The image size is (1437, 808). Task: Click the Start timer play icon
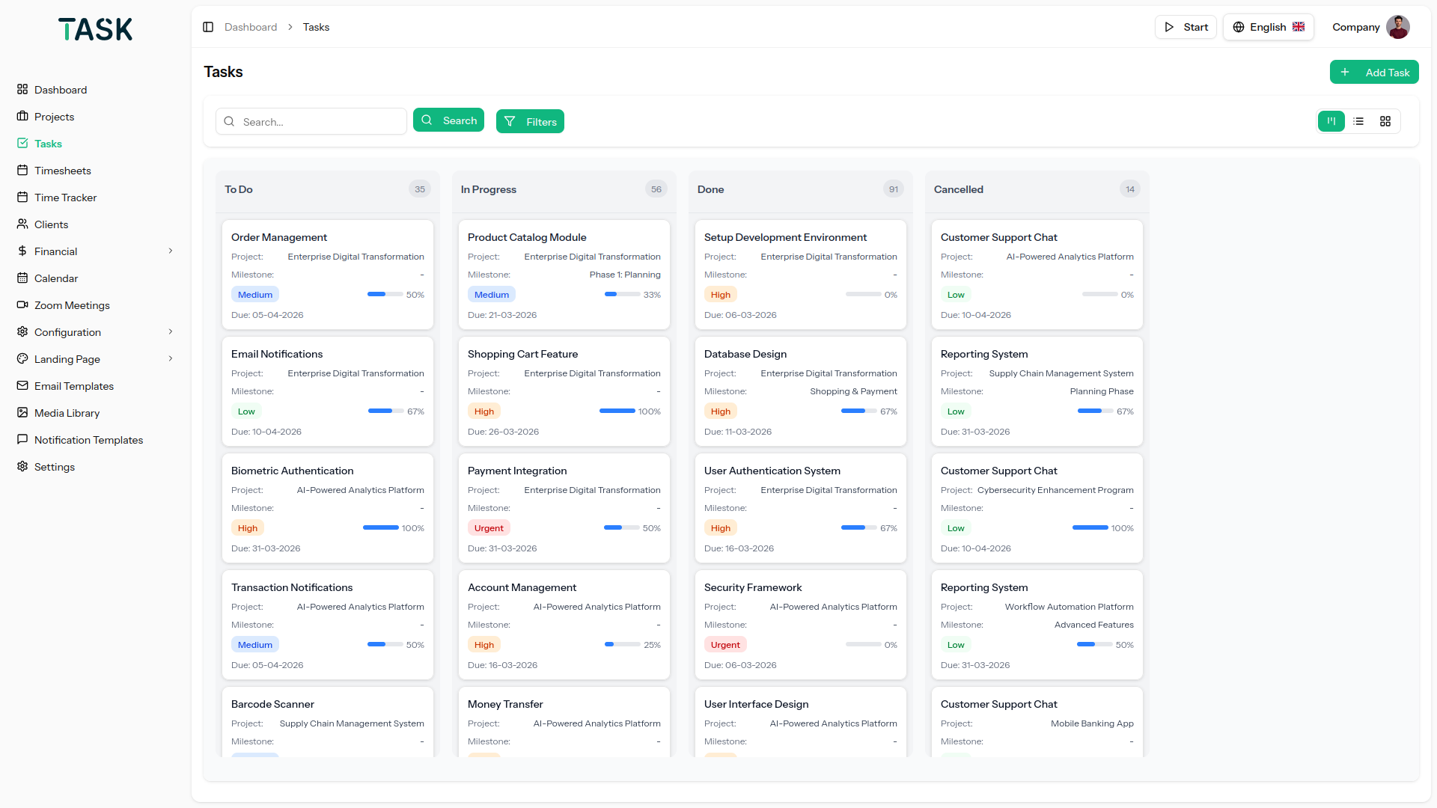pyautogui.click(x=1169, y=27)
